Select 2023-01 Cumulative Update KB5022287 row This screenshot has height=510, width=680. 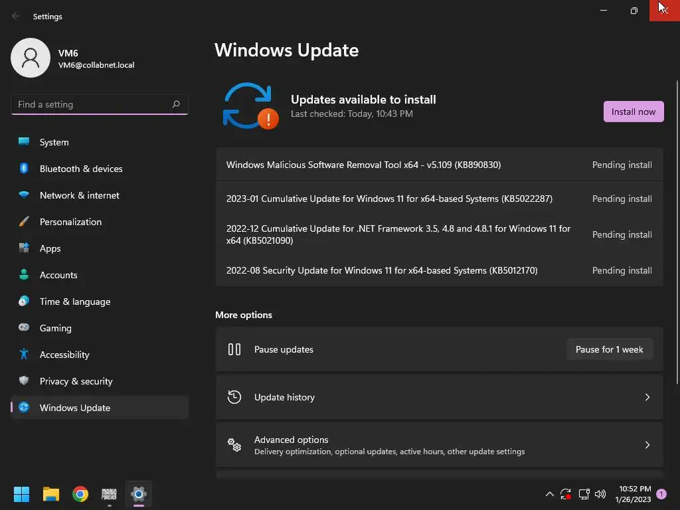coord(440,199)
